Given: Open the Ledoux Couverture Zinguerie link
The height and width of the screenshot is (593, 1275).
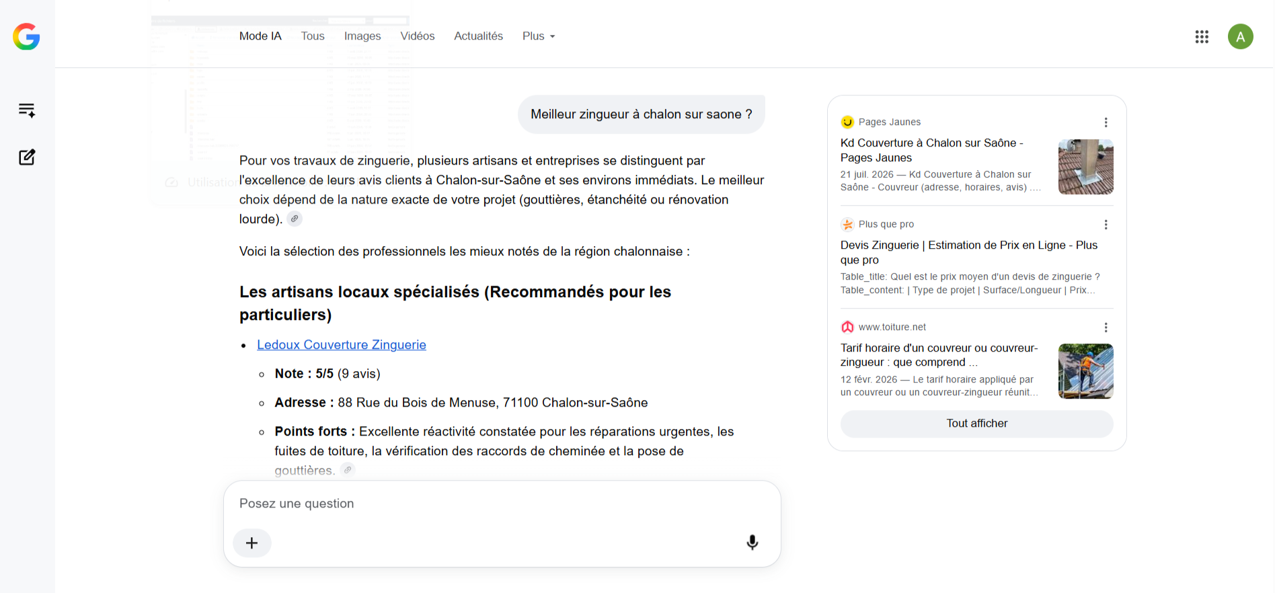Looking at the screenshot, I should click(x=342, y=345).
